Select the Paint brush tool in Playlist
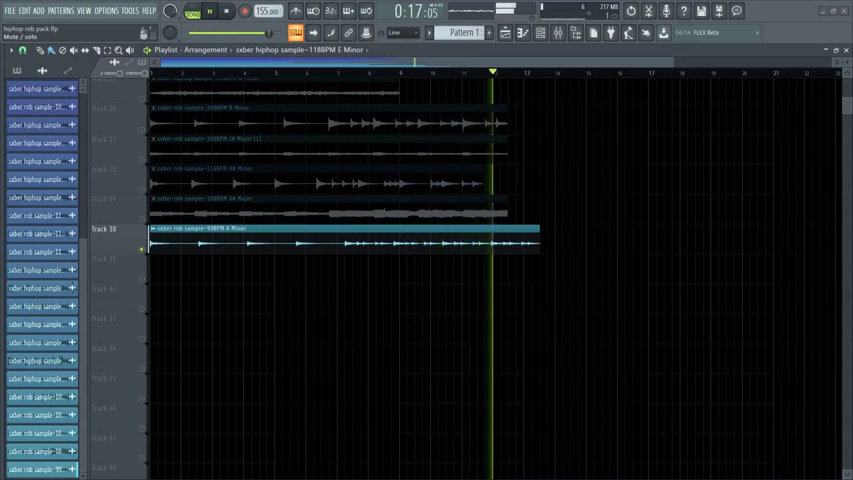The image size is (853, 480). tap(51, 50)
